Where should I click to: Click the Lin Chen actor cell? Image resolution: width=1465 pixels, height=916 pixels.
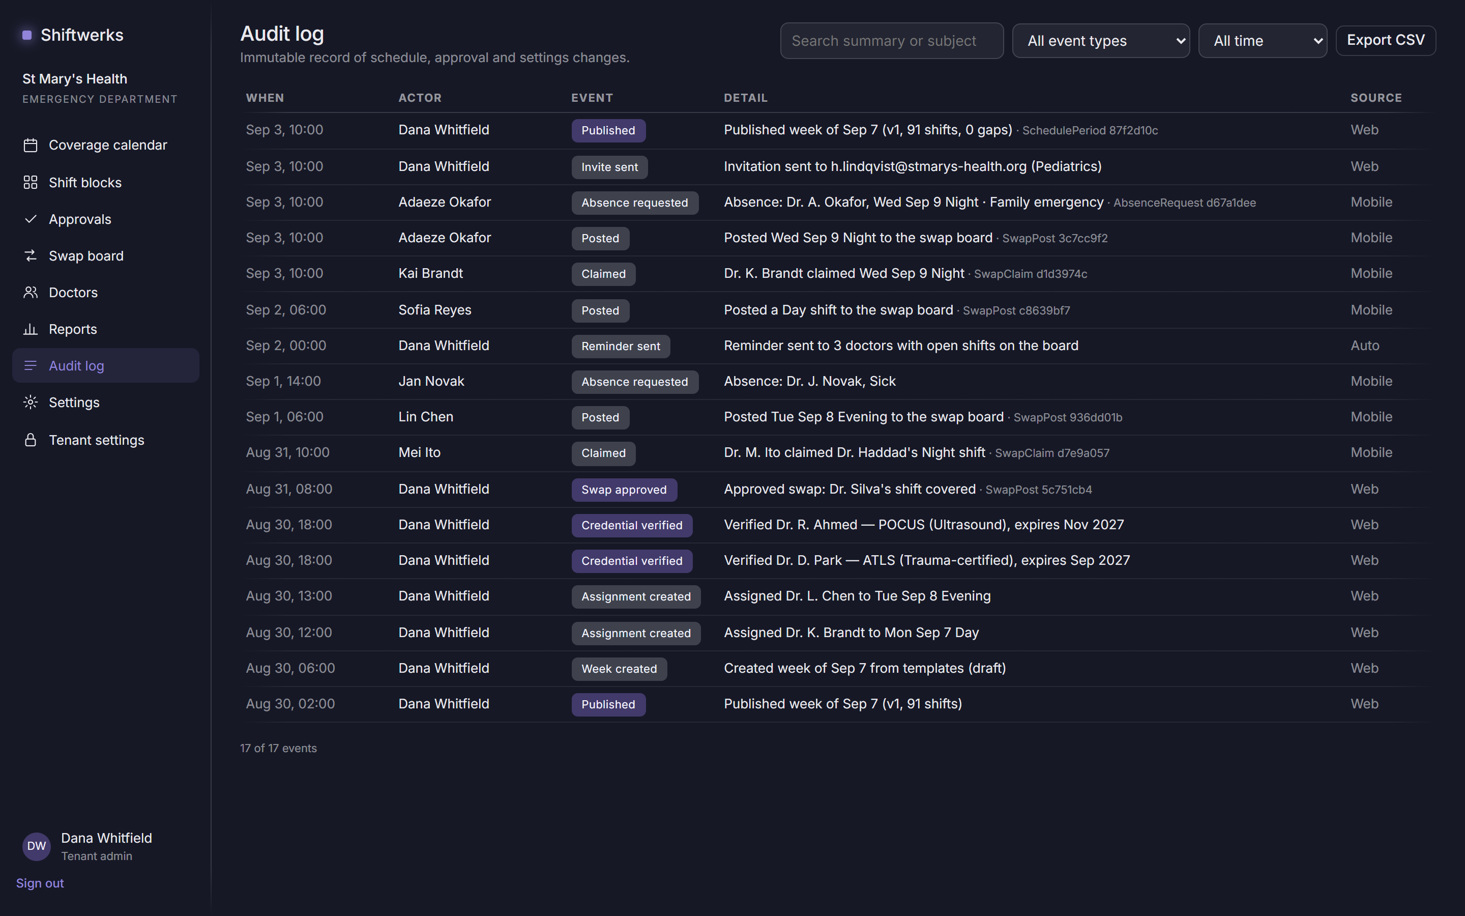[x=426, y=417]
